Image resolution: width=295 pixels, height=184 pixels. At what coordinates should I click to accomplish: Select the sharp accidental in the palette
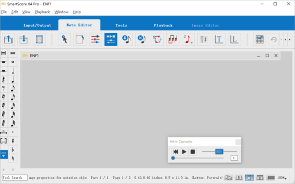[x=13, y=141]
